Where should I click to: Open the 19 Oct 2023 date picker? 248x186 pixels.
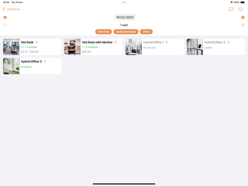pos(125,18)
